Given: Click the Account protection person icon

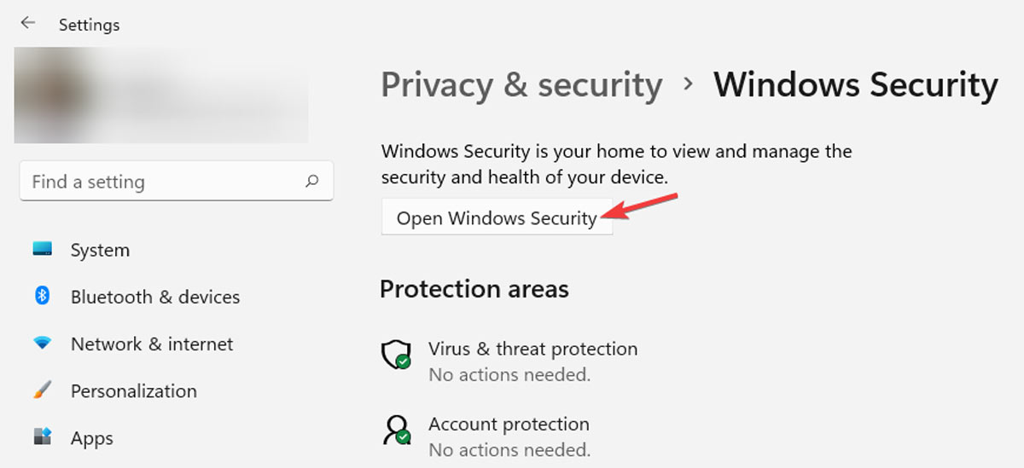Looking at the screenshot, I should (397, 430).
